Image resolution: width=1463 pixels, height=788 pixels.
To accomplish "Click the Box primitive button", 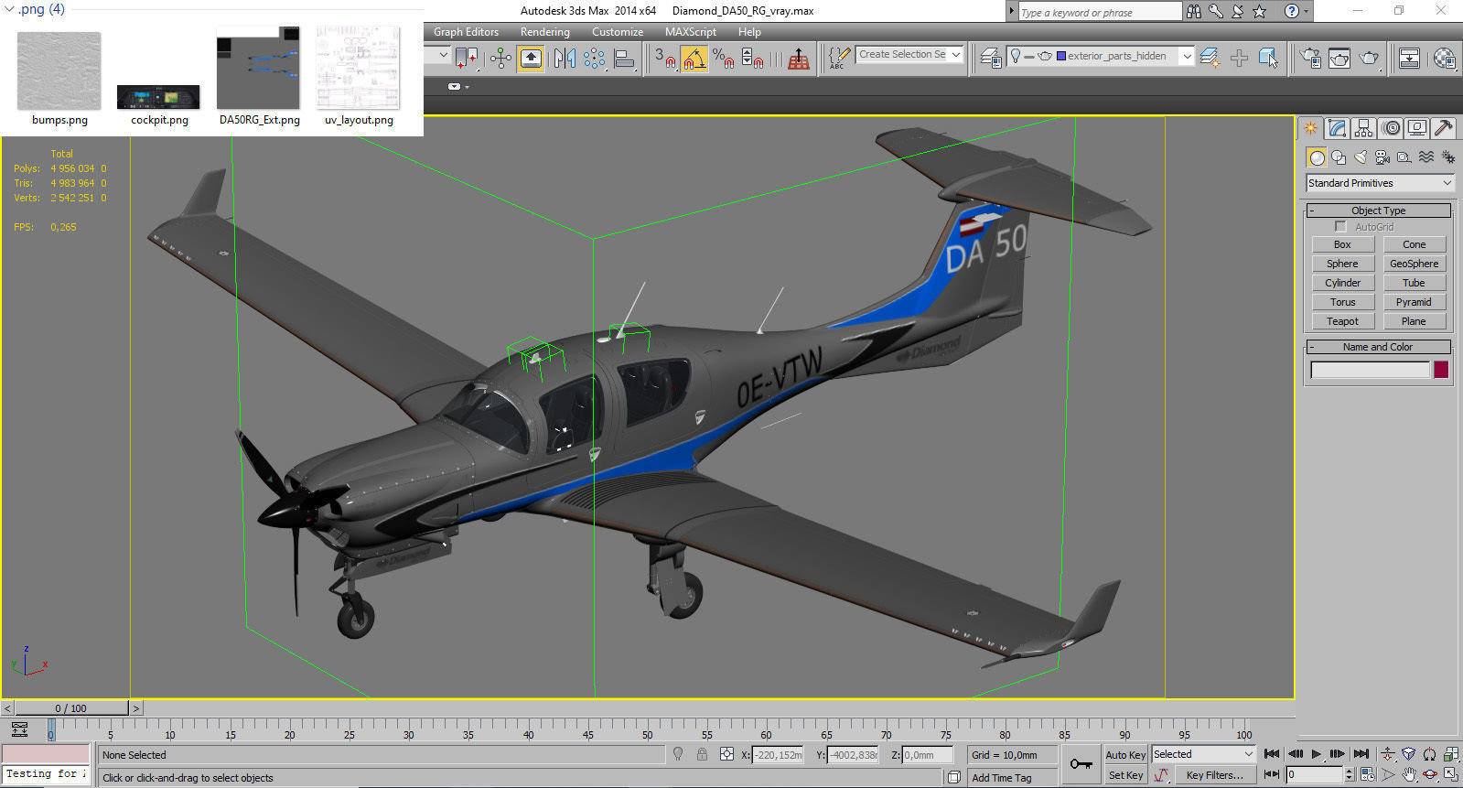I will pyautogui.click(x=1342, y=244).
